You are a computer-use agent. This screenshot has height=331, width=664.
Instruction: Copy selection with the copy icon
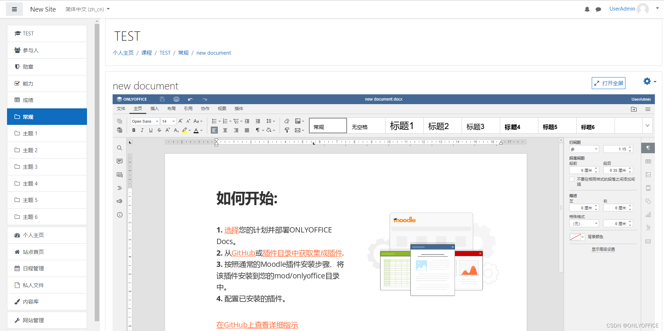(120, 121)
